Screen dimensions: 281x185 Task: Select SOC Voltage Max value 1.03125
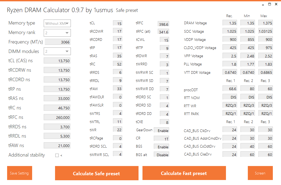[265, 31]
